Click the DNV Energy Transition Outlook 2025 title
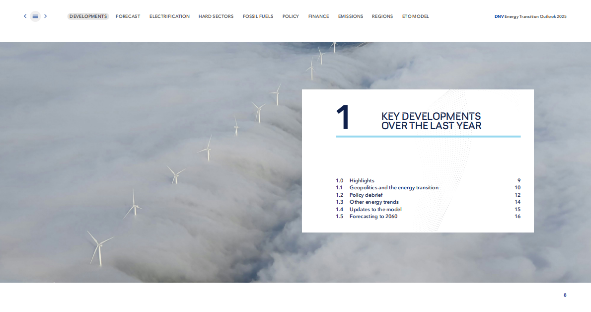This screenshot has width=591, height=312. 530,16
